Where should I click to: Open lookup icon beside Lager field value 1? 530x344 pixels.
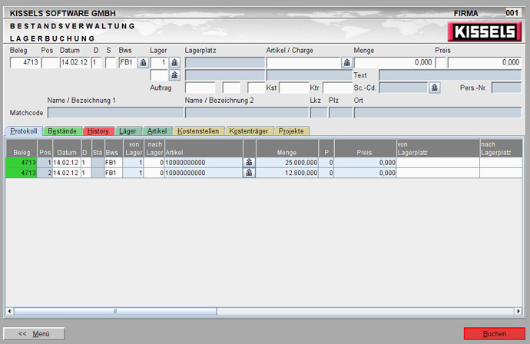(174, 62)
